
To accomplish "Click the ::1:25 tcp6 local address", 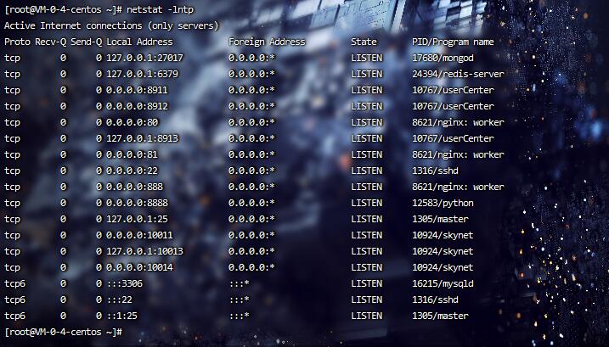I will click(x=124, y=316).
